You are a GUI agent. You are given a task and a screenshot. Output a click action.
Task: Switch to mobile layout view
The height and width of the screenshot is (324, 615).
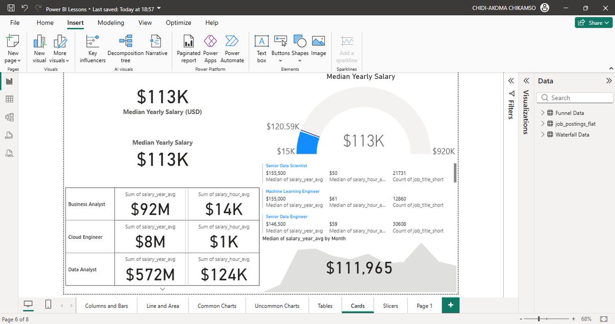click(x=48, y=305)
